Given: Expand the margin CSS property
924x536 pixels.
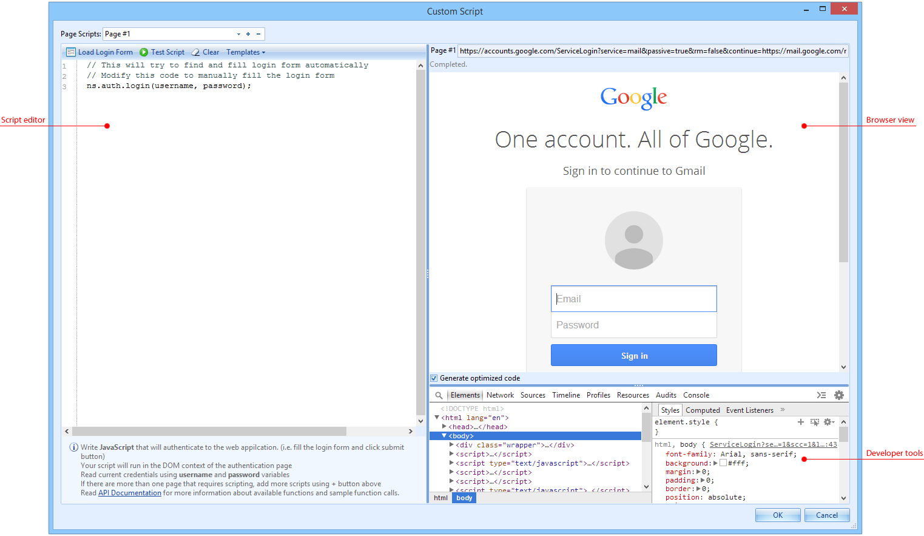Looking at the screenshot, I should coord(699,472).
